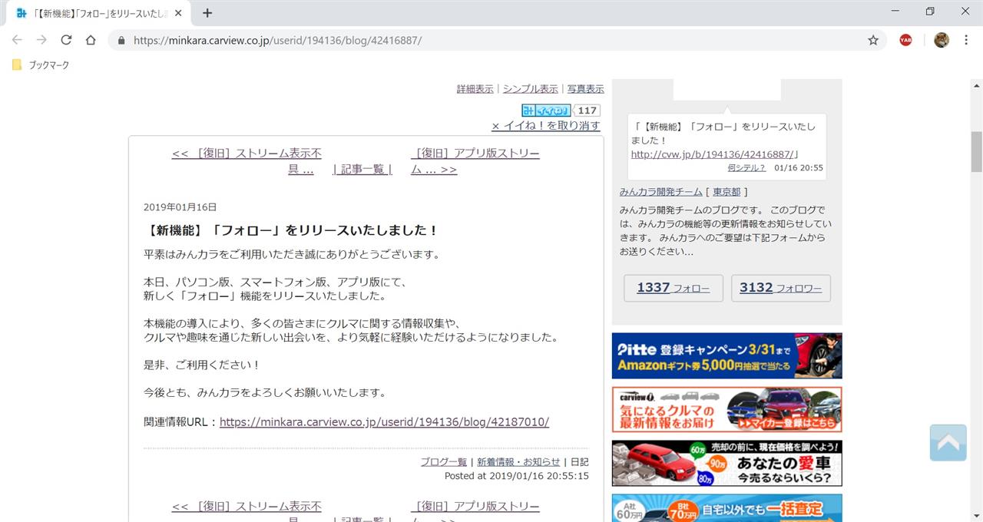Bookmark this page with the star icon
The height and width of the screenshot is (522, 983).
[x=873, y=40]
